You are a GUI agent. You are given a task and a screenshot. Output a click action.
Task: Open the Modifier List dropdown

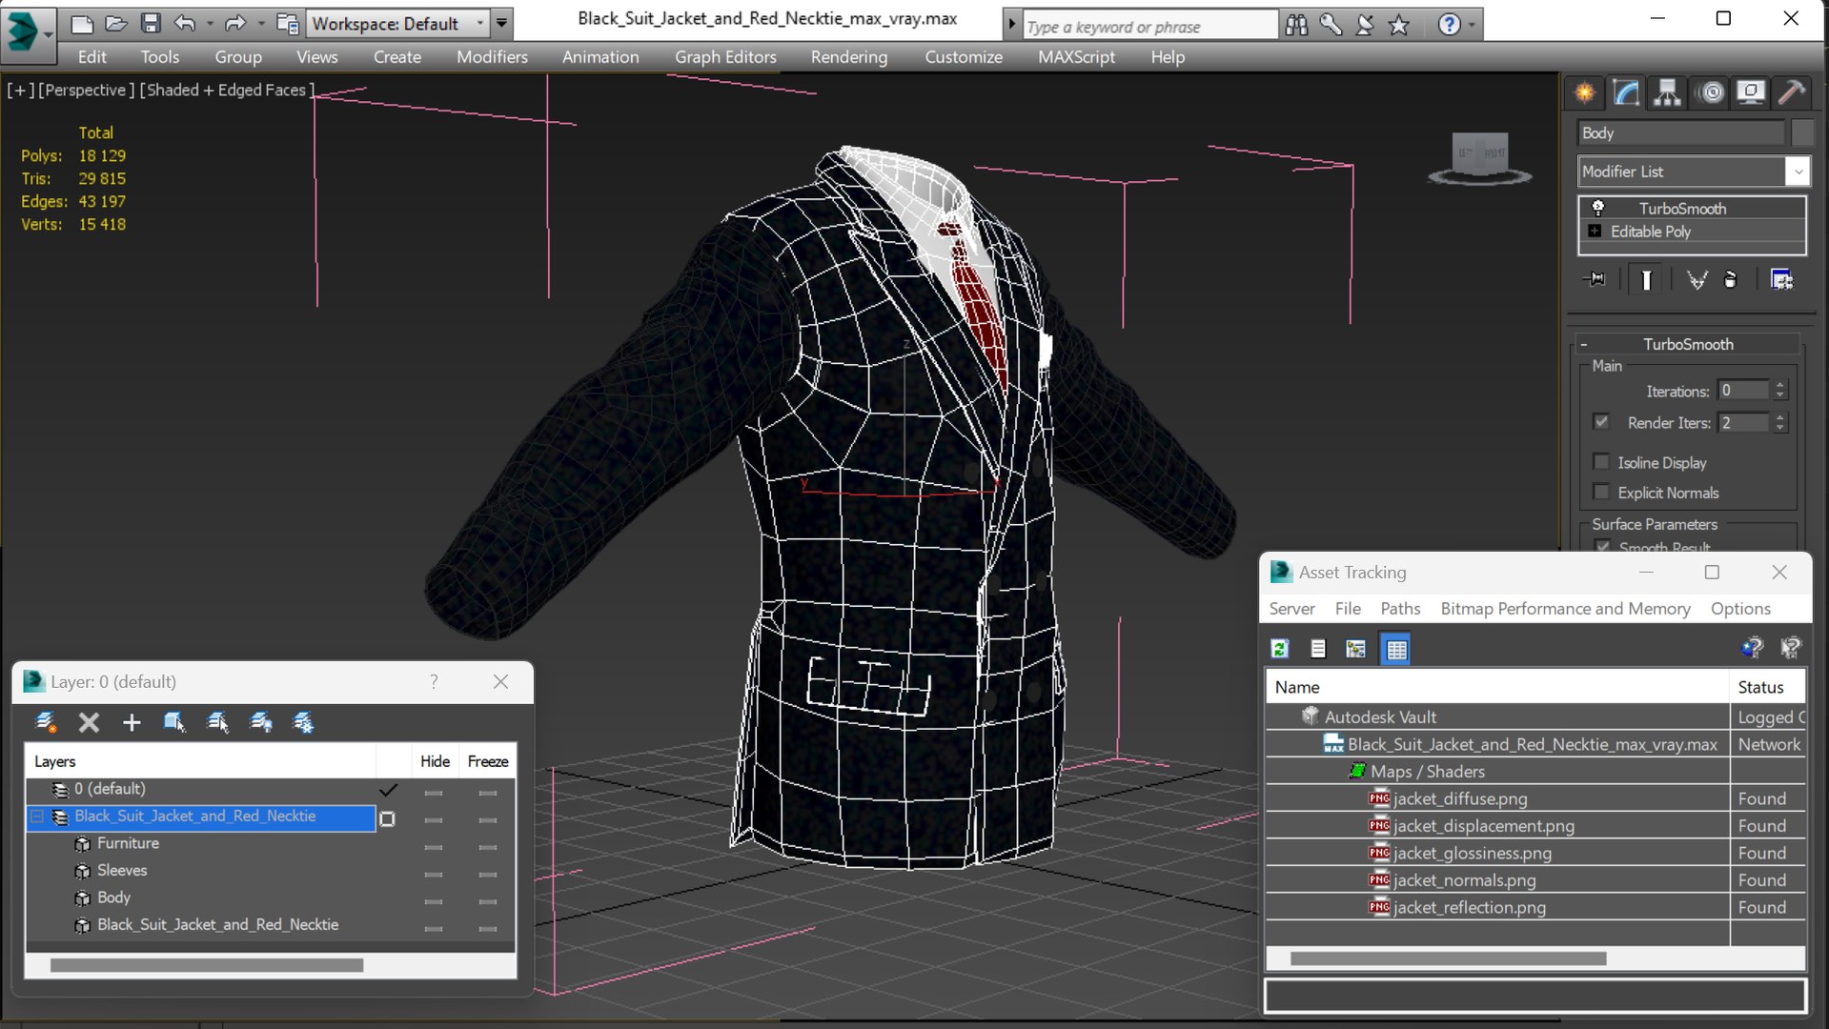click(1797, 171)
